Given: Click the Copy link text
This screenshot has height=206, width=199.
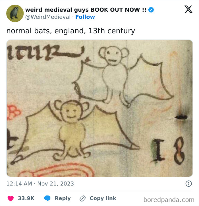Looking at the screenshot, I should [x=103, y=198].
